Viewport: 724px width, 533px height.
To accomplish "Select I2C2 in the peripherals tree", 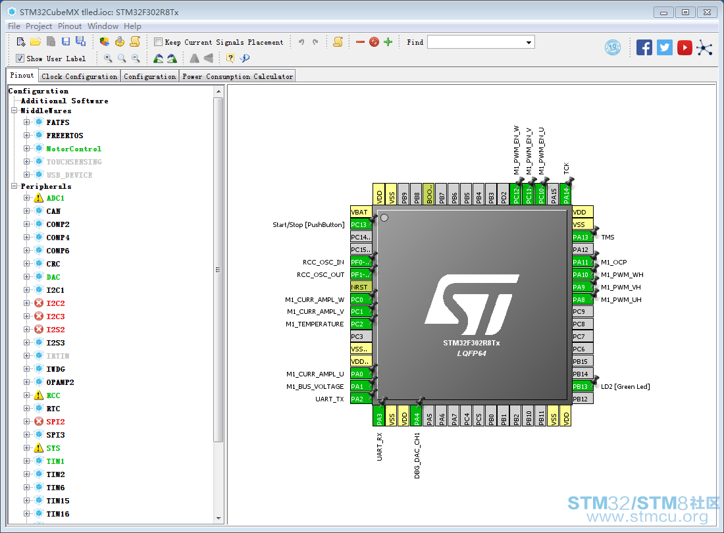I will 55,303.
